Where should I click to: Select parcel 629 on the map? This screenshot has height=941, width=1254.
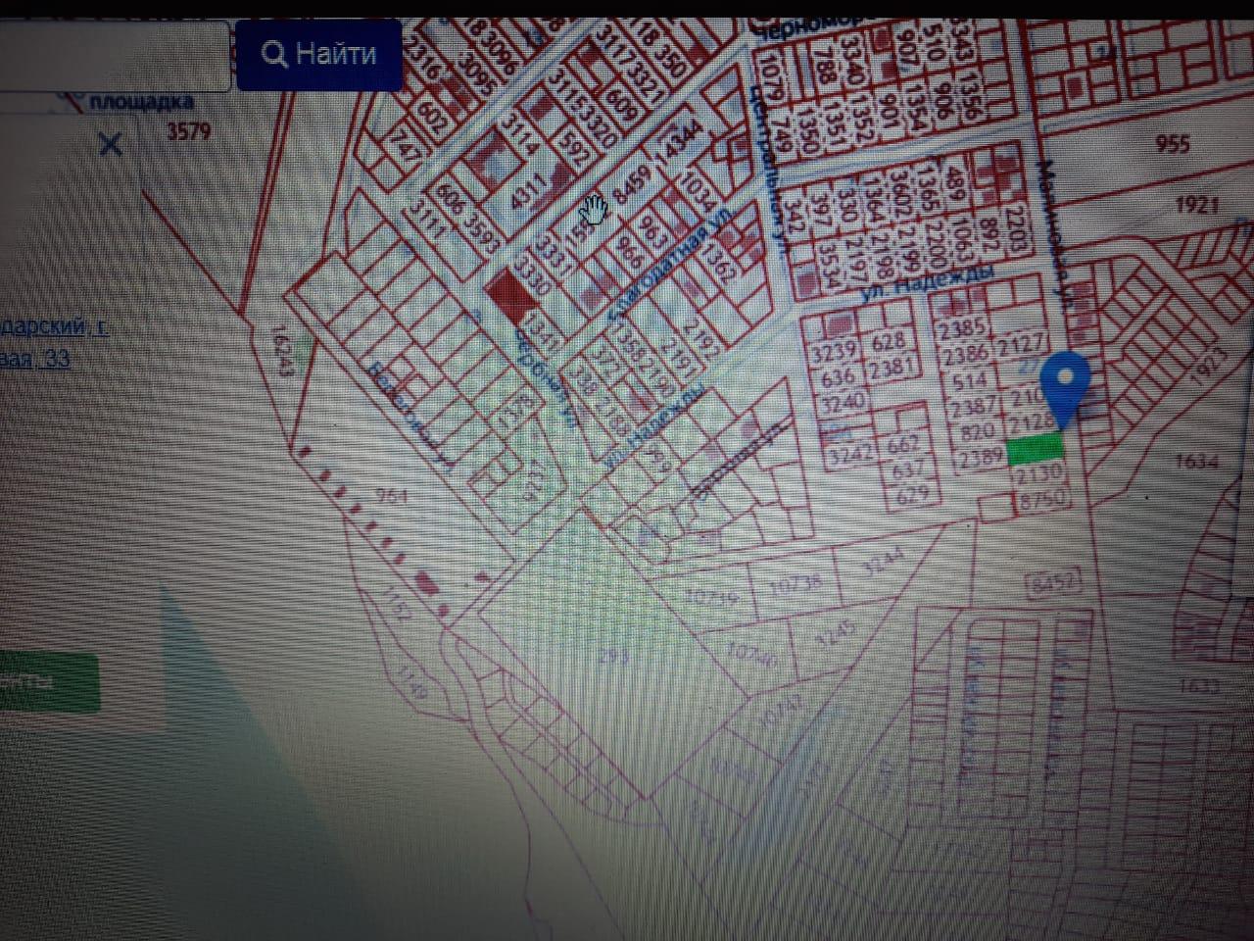coord(911,494)
